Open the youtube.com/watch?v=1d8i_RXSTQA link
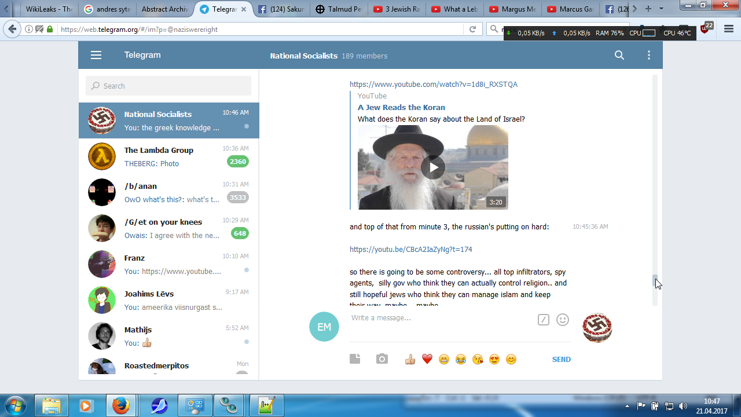Viewport: 741px width, 417px height. (434, 85)
